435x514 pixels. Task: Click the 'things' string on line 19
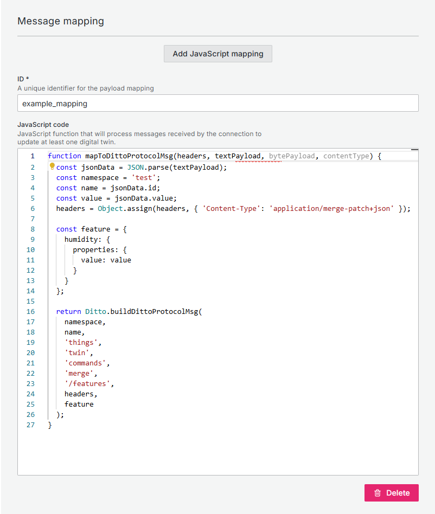pyautogui.click(x=81, y=343)
